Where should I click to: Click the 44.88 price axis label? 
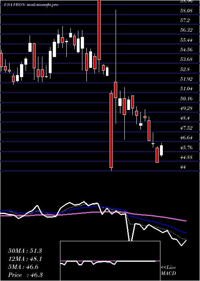pyautogui.click(x=186, y=157)
